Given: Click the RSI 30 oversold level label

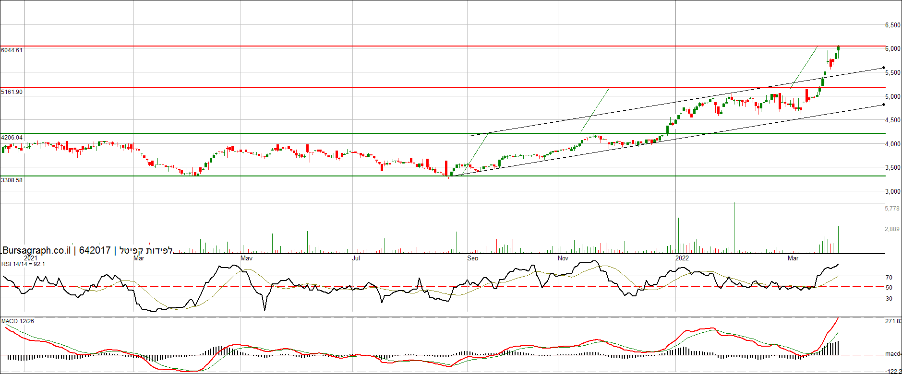Looking at the screenshot, I should tap(889, 299).
